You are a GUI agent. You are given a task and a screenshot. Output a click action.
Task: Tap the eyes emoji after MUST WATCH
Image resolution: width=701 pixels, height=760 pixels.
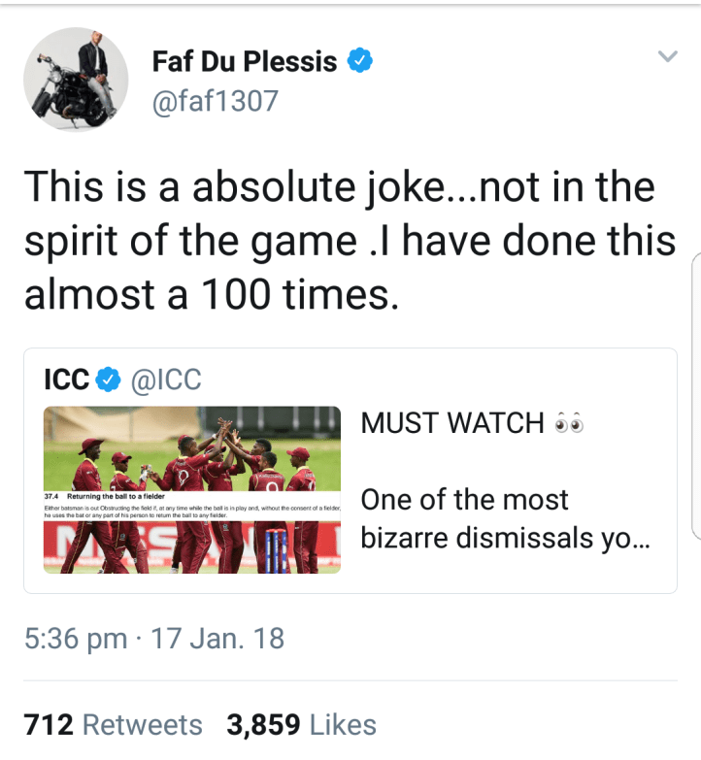[x=568, y=424]
